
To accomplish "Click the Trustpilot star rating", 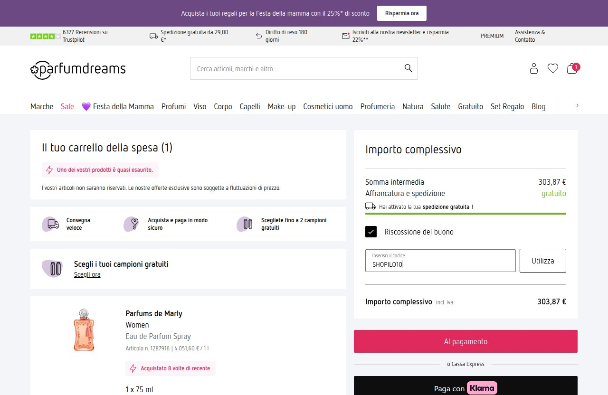I will [x=45, y=36].
